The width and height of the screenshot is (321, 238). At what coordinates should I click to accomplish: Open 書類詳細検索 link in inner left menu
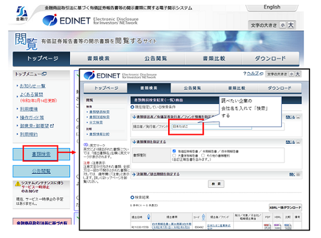[x=99, y=117]
